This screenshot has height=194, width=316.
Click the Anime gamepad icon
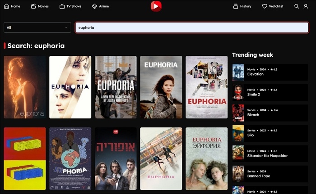94,6
